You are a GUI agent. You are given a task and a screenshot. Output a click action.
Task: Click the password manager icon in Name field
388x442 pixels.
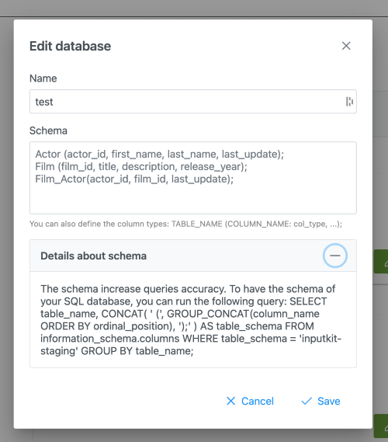click(x=349, y=102)
